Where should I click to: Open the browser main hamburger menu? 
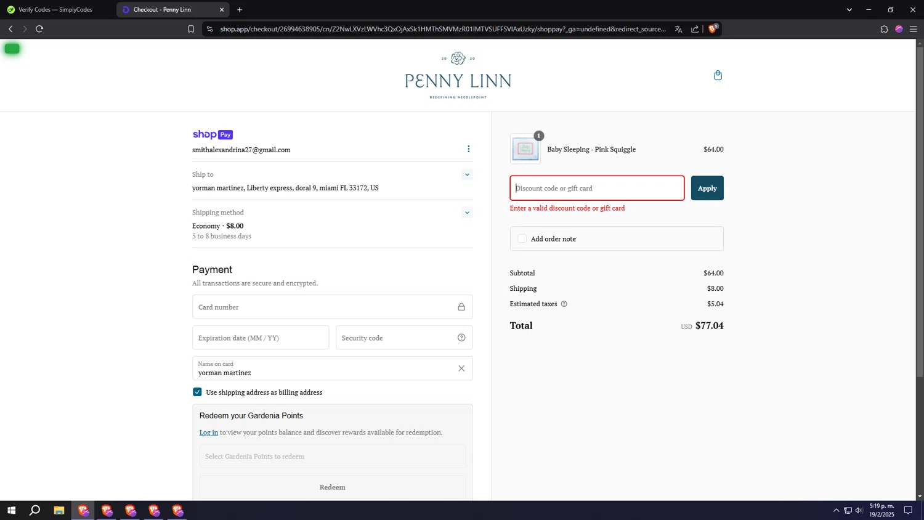[914, 29]
